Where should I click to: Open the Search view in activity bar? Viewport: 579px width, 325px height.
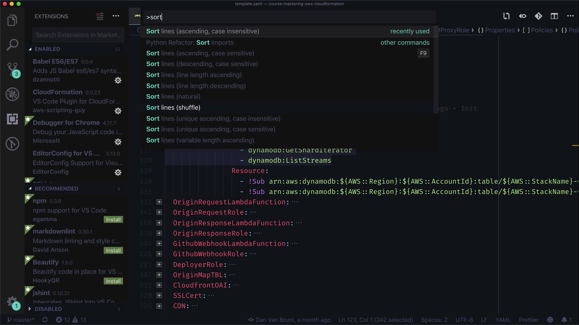click(12, 45)
